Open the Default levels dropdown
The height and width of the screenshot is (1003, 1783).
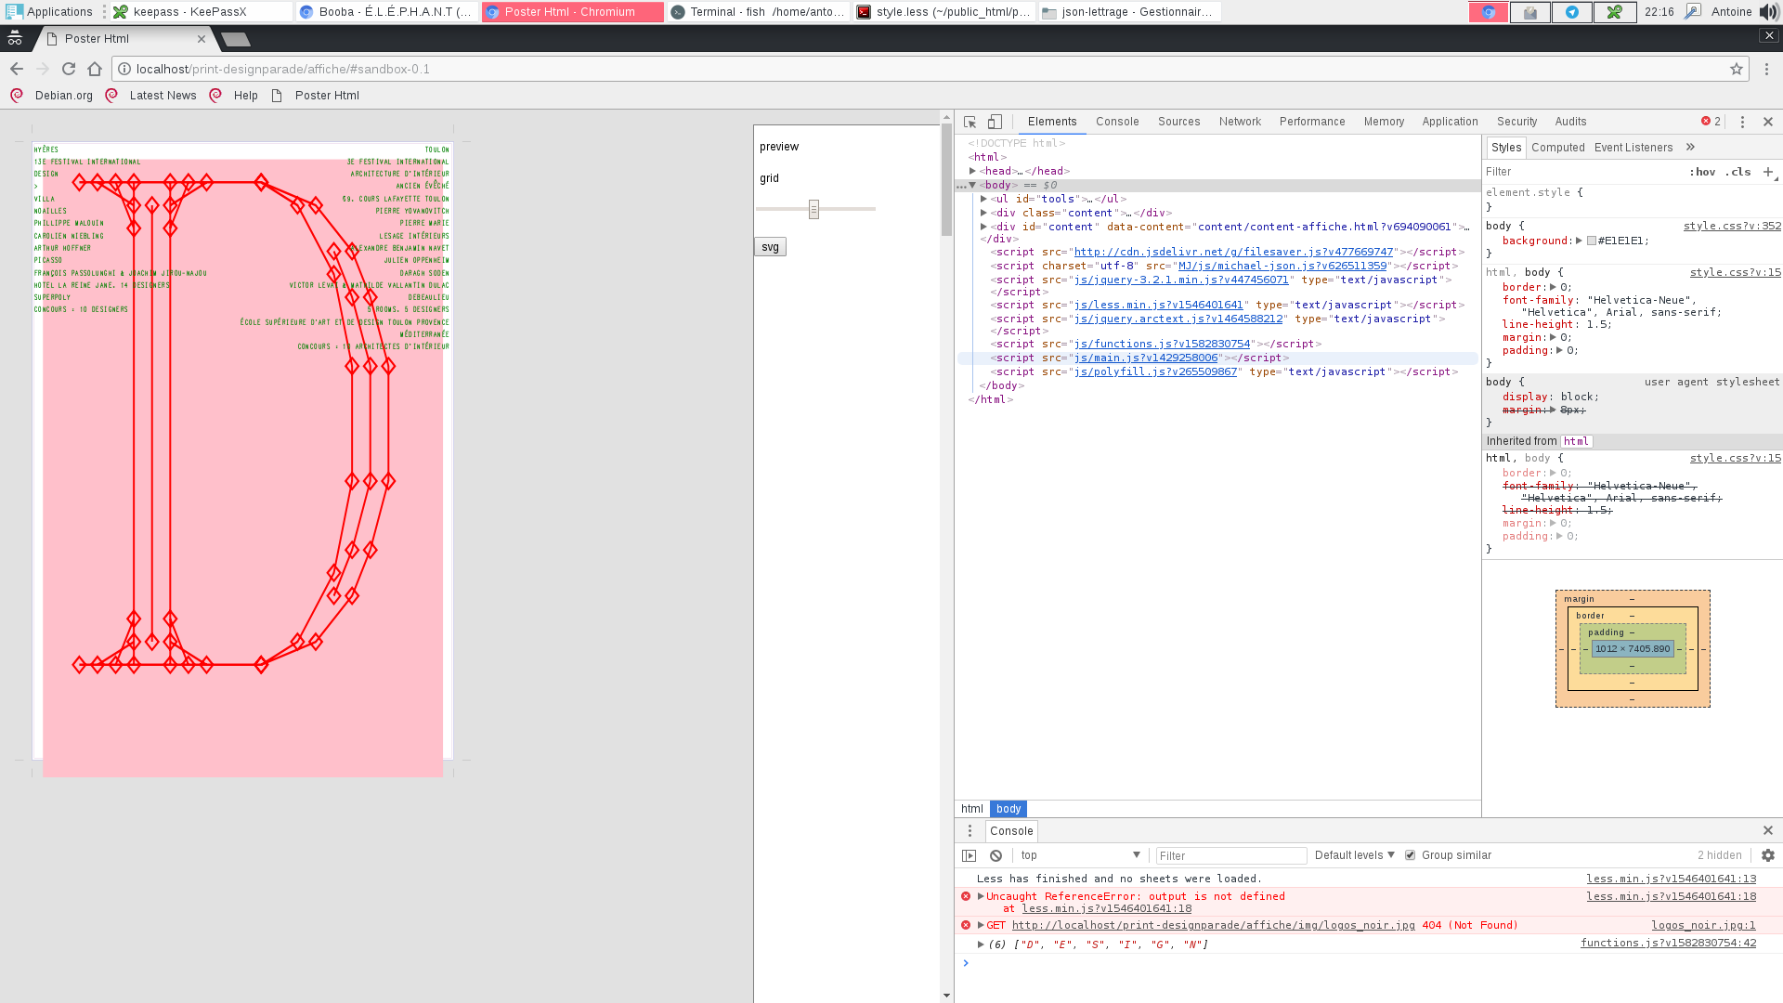click(x=1354, y=855)
